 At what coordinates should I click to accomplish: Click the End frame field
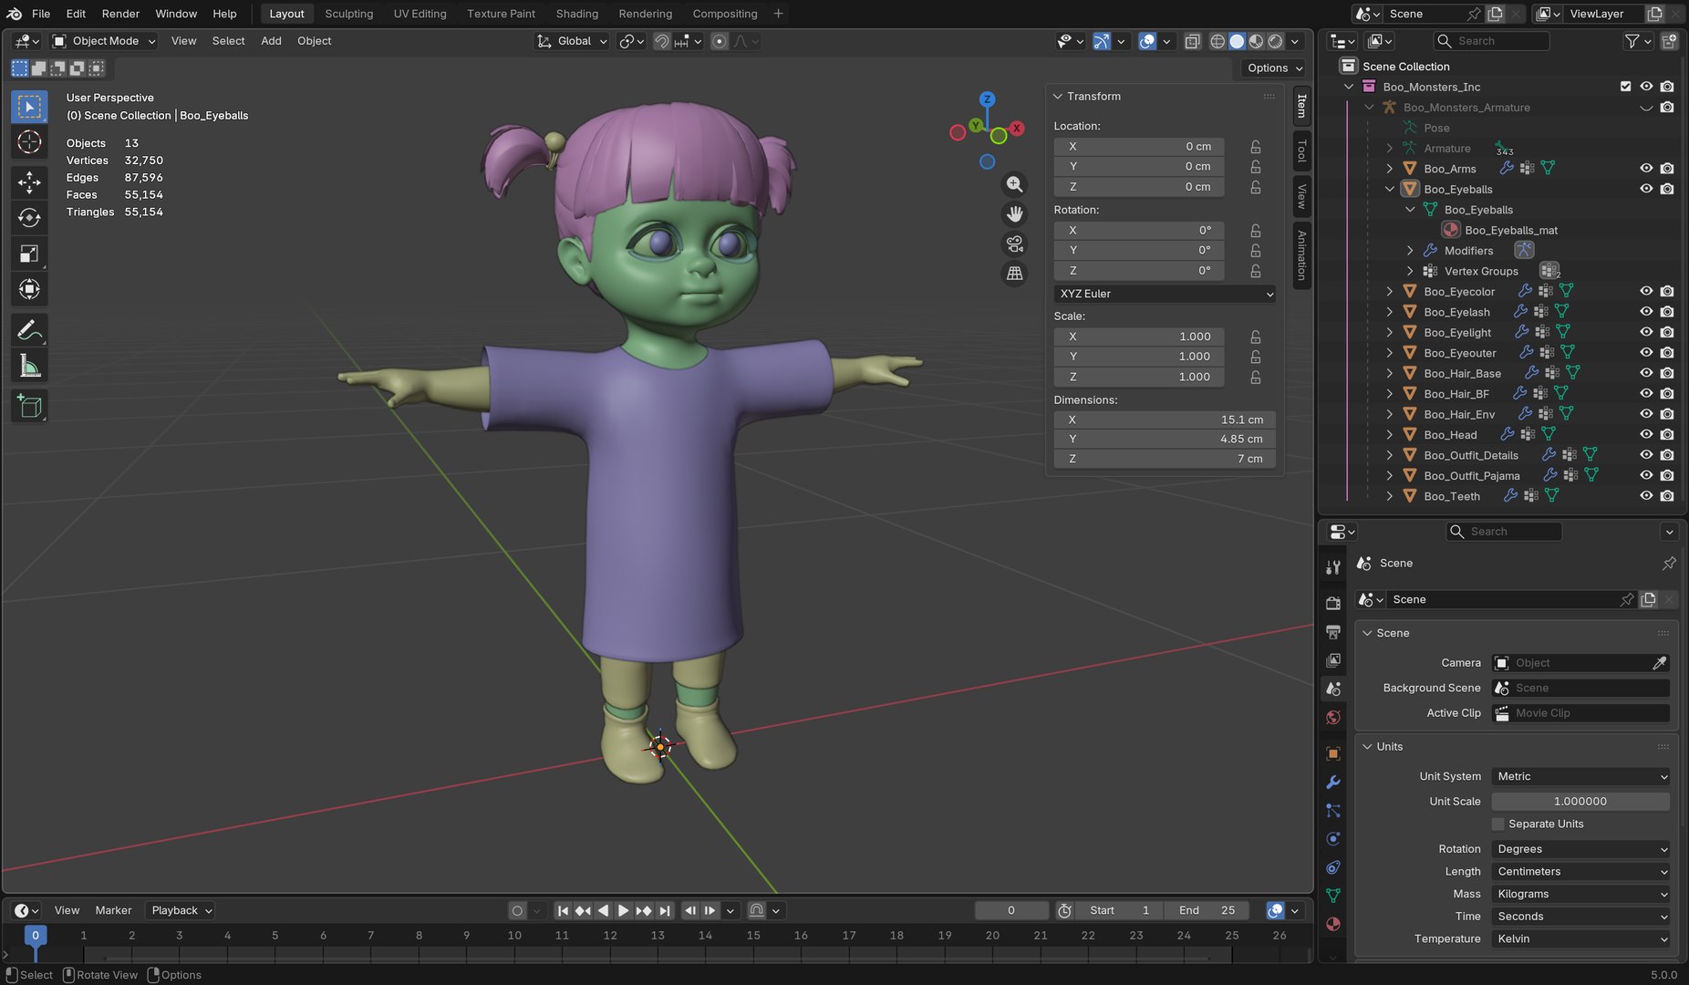pos(1208,910)
